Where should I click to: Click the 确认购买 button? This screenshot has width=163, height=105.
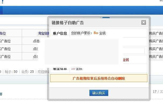99,93
